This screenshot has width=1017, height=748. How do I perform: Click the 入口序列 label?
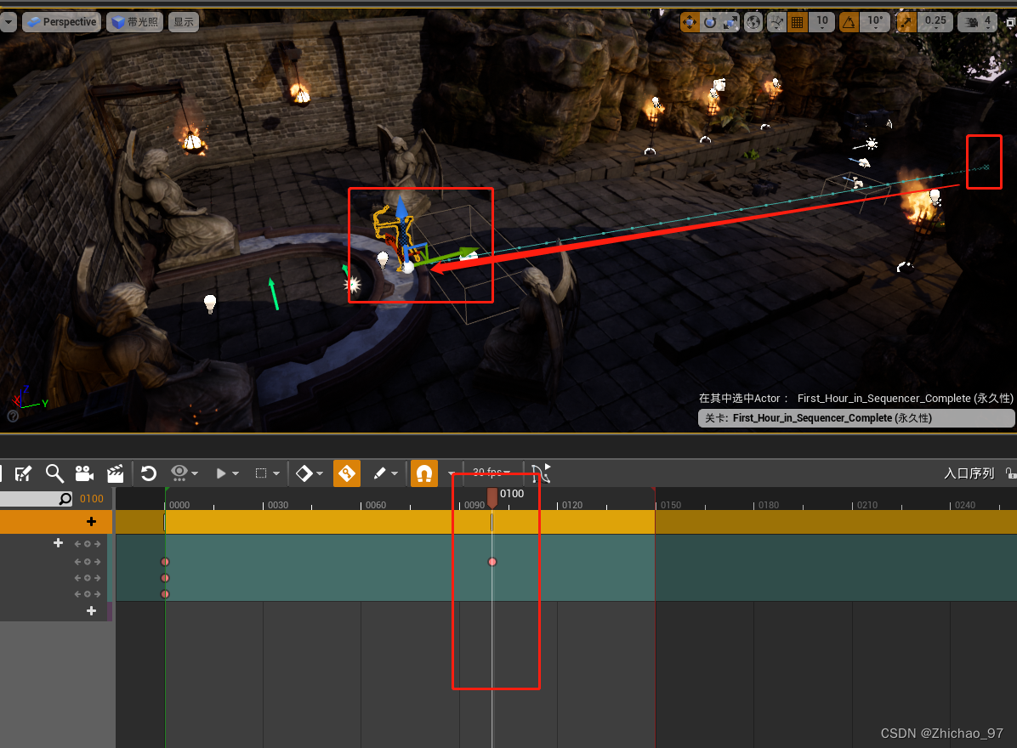pos(968,473)
